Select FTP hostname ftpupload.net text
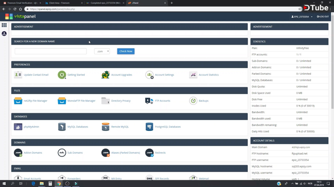The image size is (334, 187). point(300,154)
